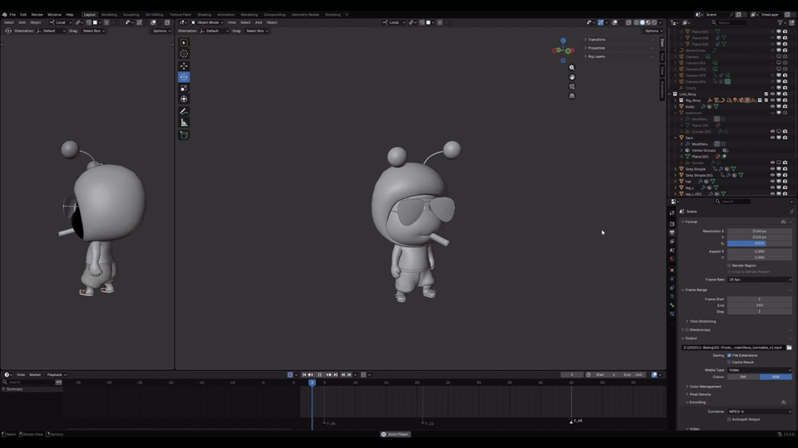
Task: Pause animation playback
Action: (x=319, y=375)
